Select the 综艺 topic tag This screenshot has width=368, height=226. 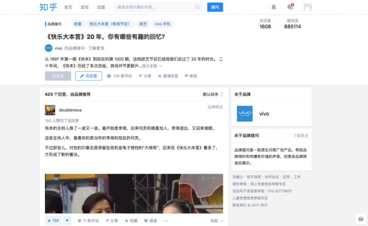pyautogui.click(x=143, y=24)
